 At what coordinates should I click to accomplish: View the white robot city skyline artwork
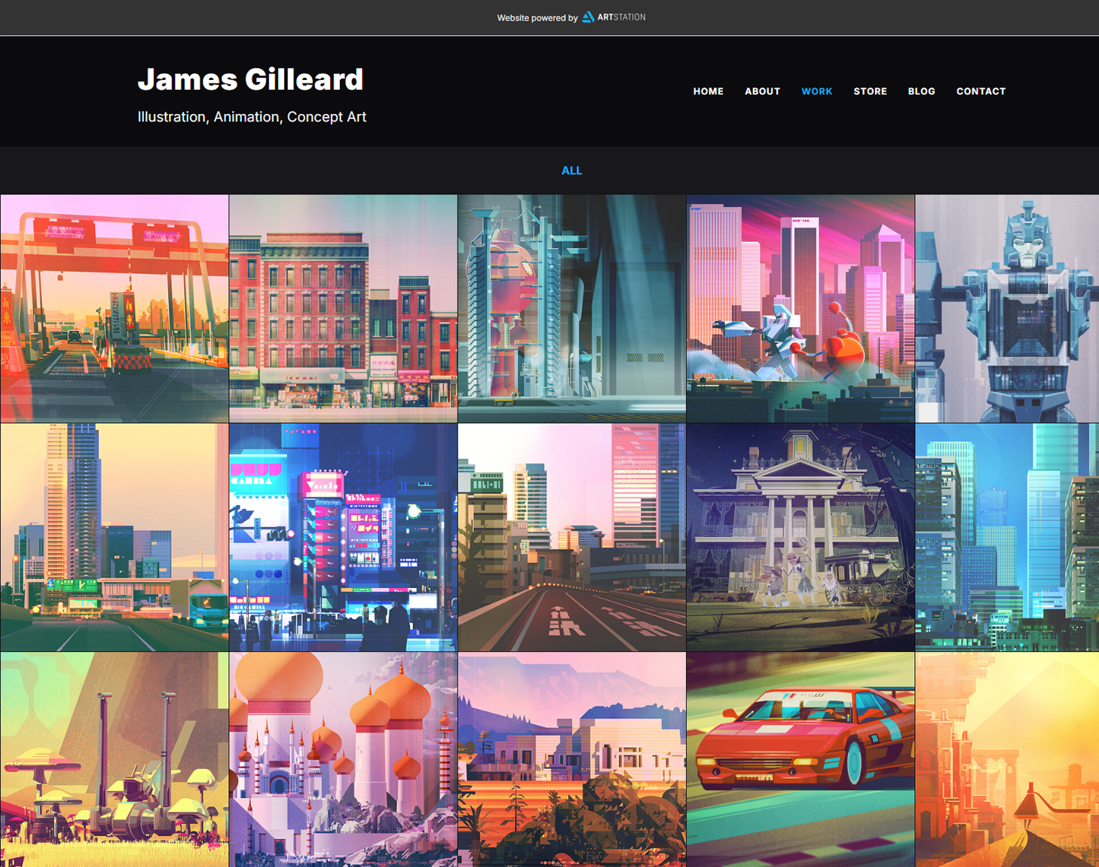[x=800, y=308]
